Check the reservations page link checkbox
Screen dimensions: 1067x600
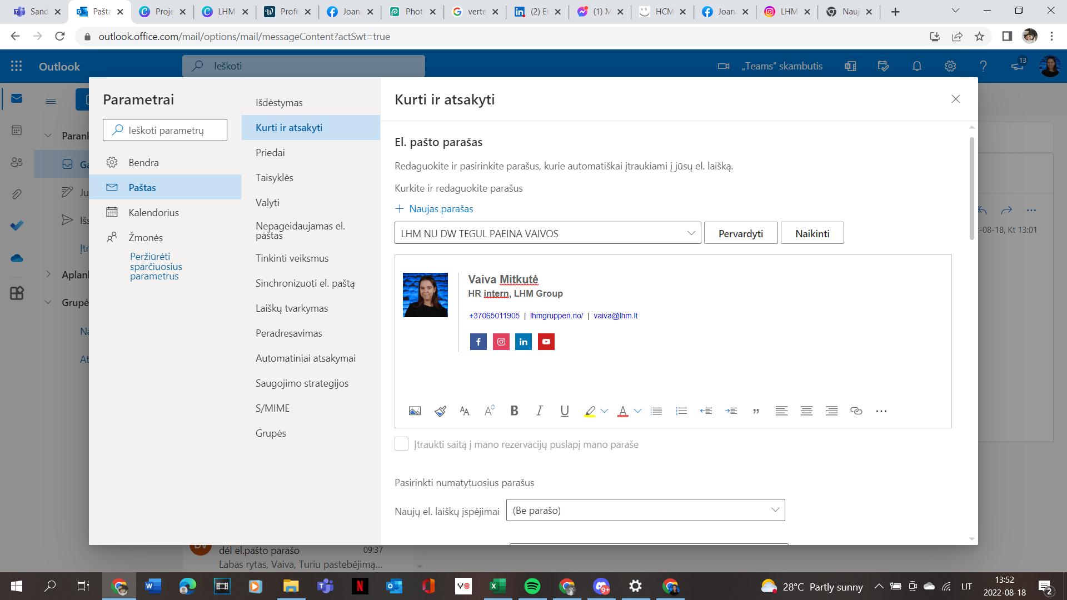click(x=401, y=444)
